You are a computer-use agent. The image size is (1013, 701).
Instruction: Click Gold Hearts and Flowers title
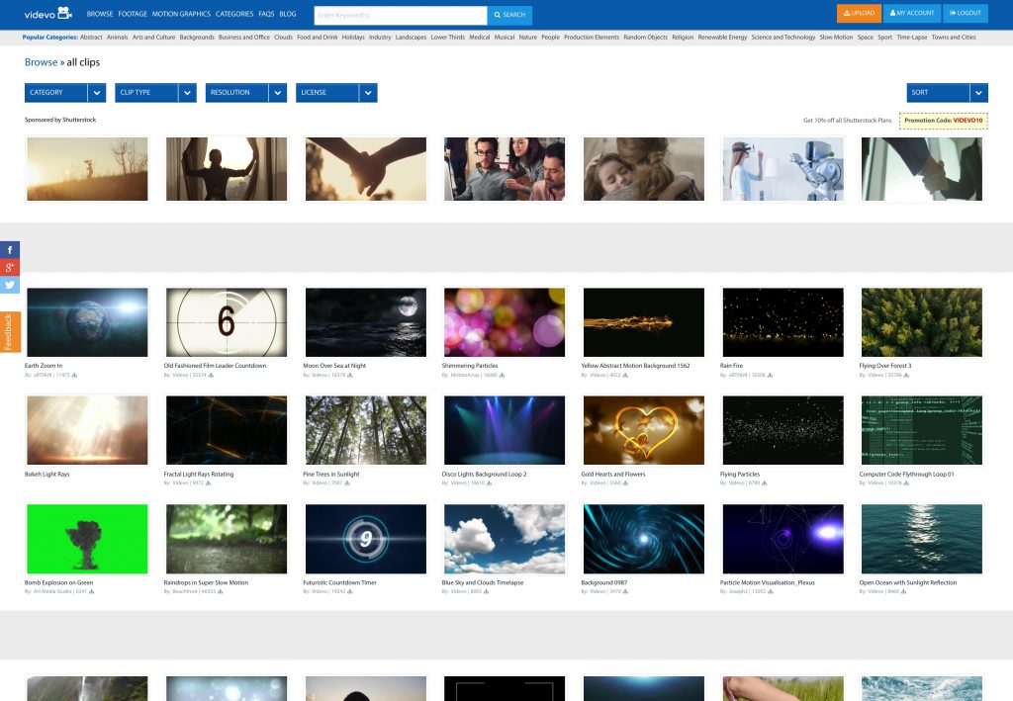(x=613, y=474)
